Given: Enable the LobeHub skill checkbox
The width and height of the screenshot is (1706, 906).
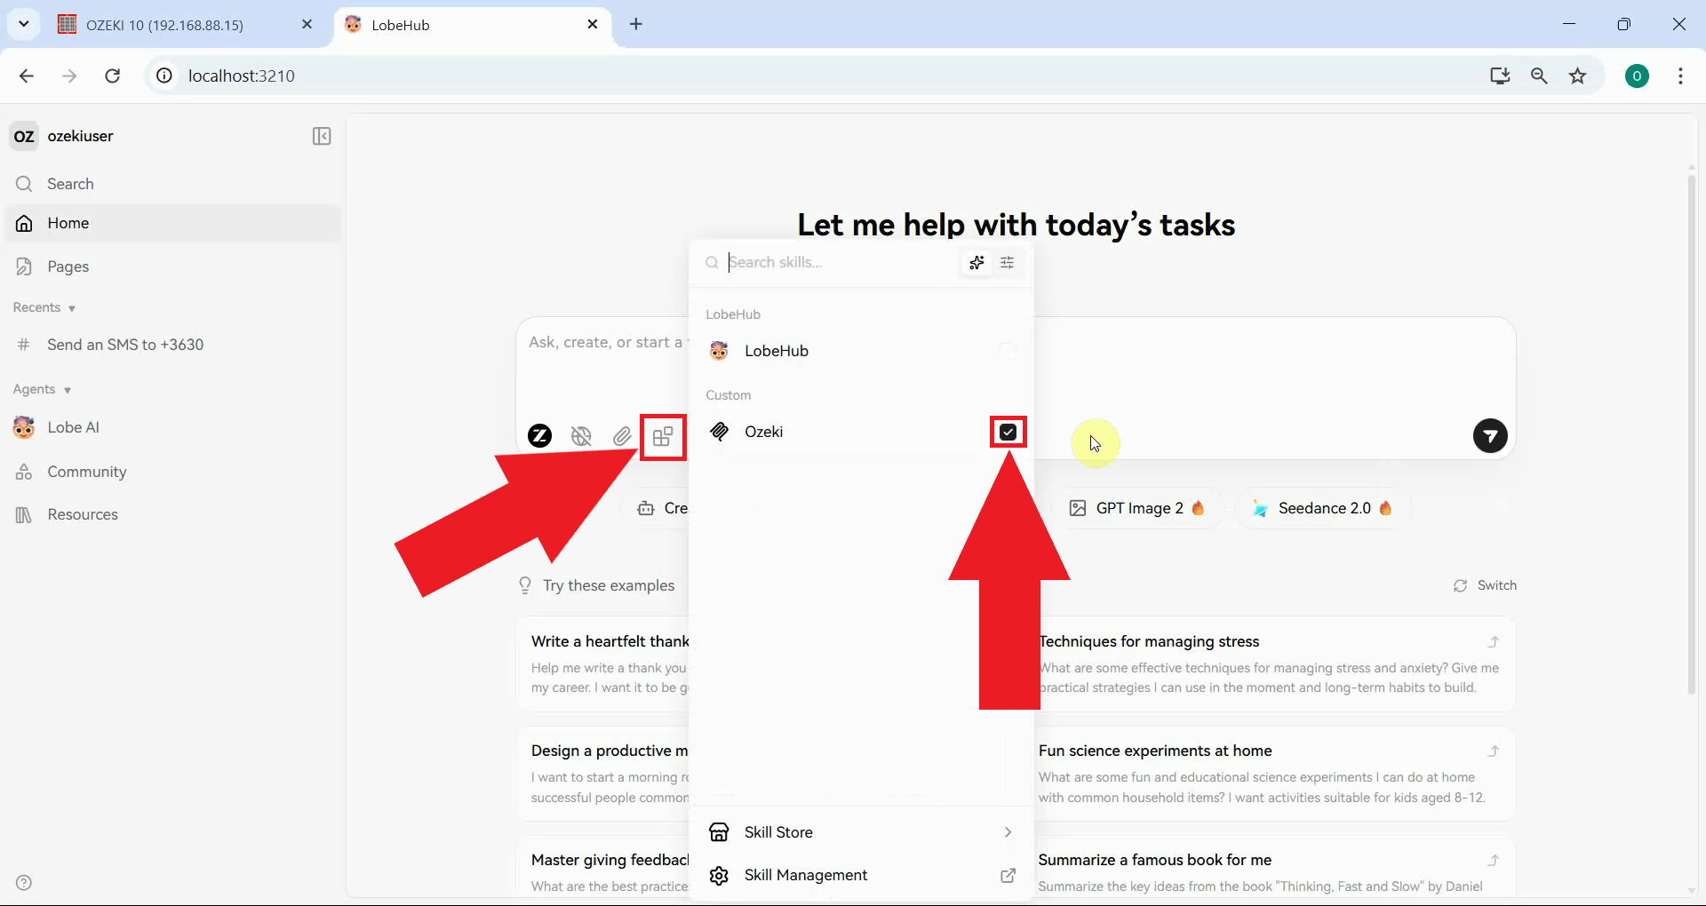Looking at the screenshot, I should click(x=1008, y=351).
